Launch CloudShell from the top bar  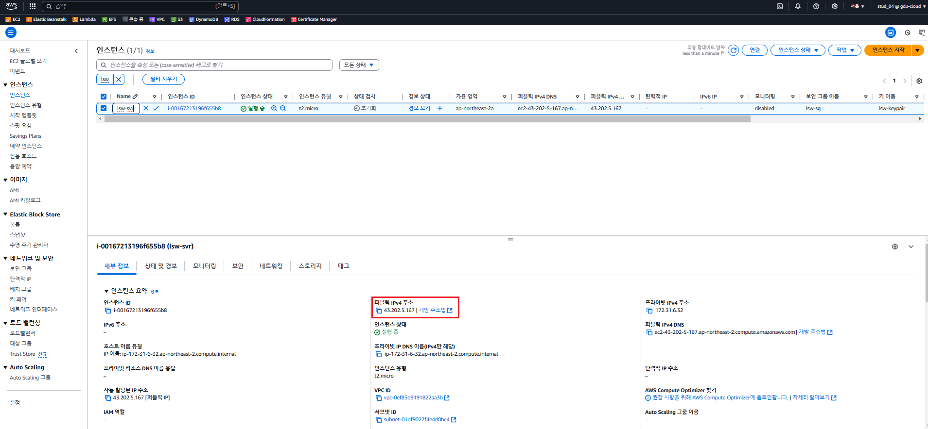[x=780, y=6]
